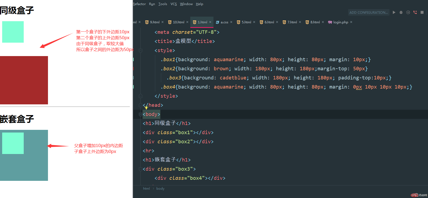428x198 pixels.
Task: Switch to the 10.html tab
Action: tap(179, 22)
